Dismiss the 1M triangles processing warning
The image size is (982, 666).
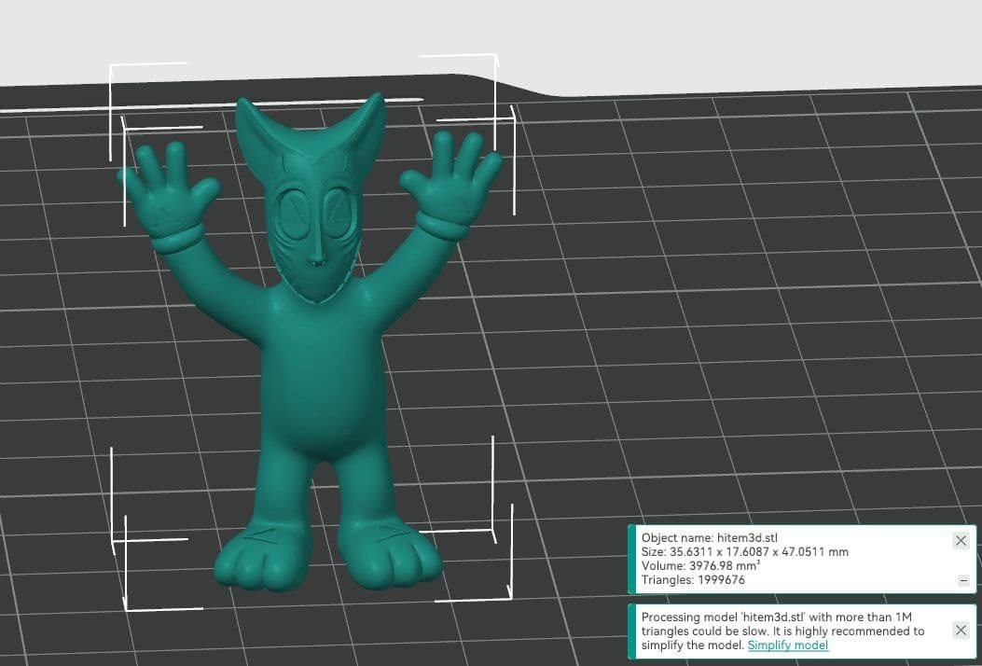click(961, 630)
